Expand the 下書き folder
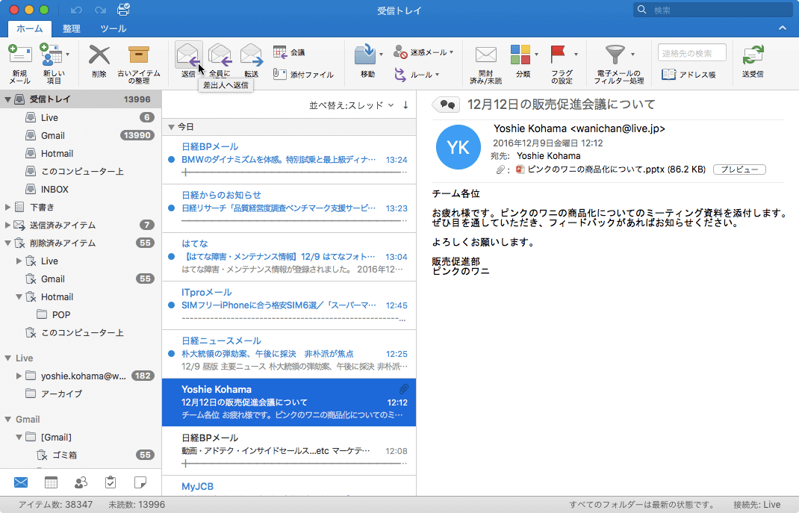This screenshot has height=513, width=799. pyautogui.click(x=7, y=207)
